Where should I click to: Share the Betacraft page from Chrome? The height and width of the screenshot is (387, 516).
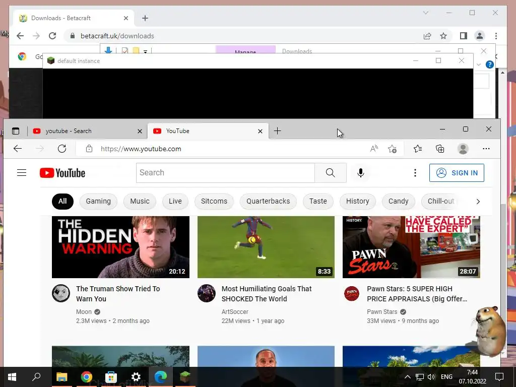pyautogui.click(x=427, y=36)
